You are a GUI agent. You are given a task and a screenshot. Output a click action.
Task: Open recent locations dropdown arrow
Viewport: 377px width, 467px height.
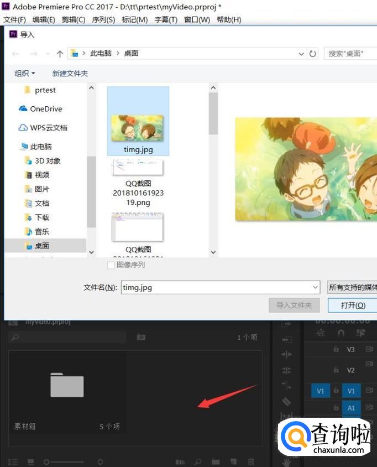48,54
